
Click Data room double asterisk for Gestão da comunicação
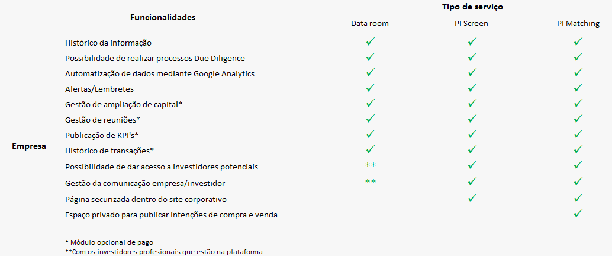coord(370,181)
